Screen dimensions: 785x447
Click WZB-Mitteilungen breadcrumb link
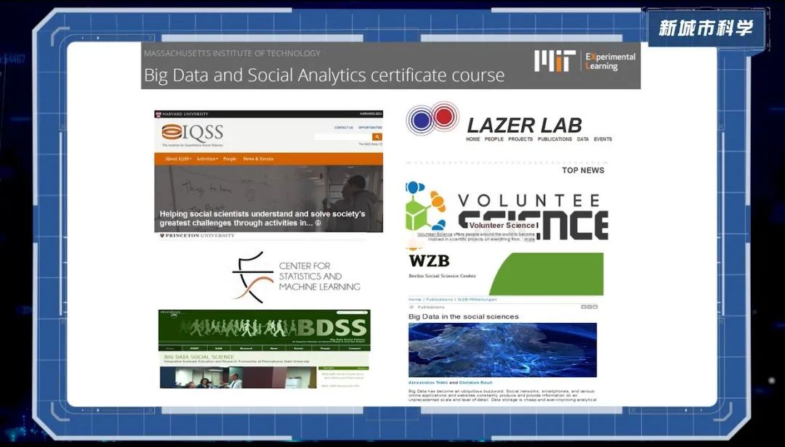pos(477,300)
